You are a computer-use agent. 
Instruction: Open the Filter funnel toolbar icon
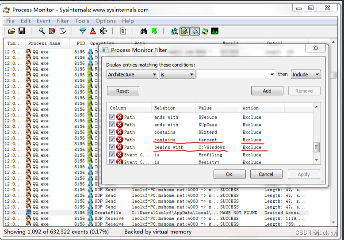[83, 31]
